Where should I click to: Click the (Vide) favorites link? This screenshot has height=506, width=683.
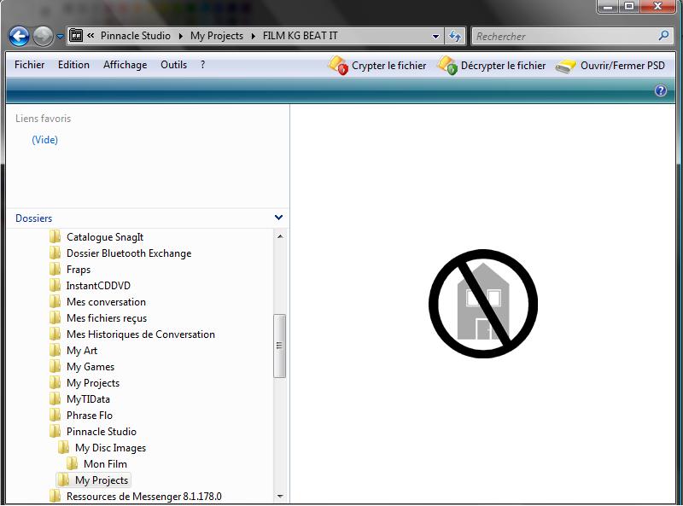[45, 140]
